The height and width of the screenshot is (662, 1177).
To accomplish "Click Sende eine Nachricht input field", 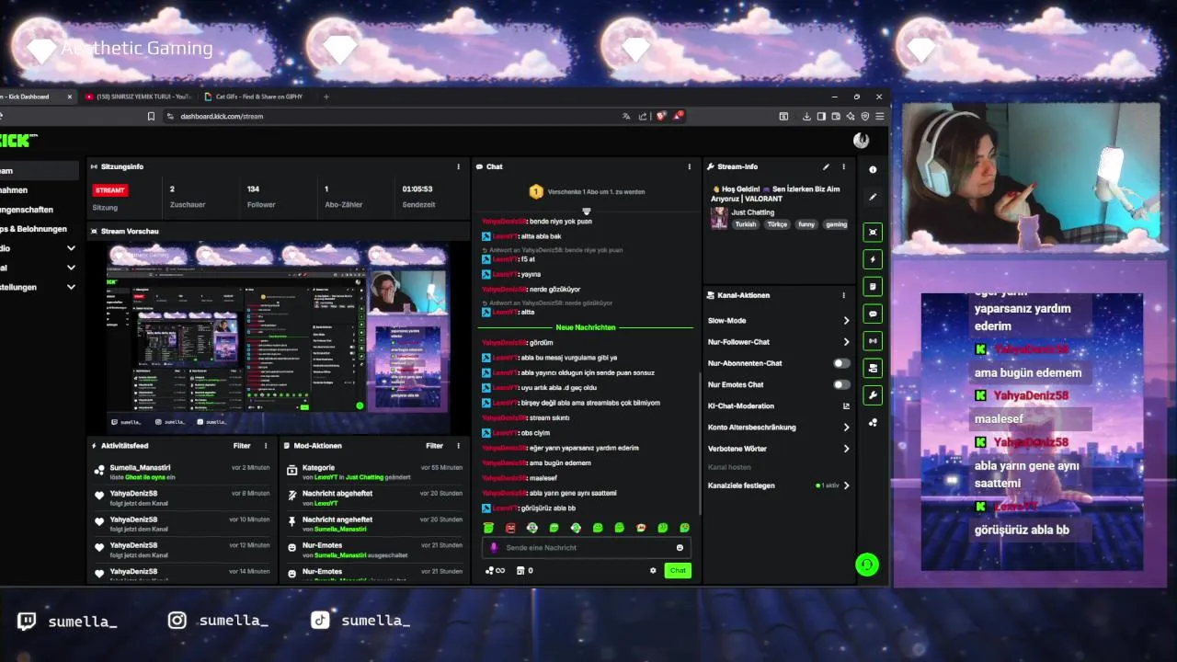I will coord(587,547).
